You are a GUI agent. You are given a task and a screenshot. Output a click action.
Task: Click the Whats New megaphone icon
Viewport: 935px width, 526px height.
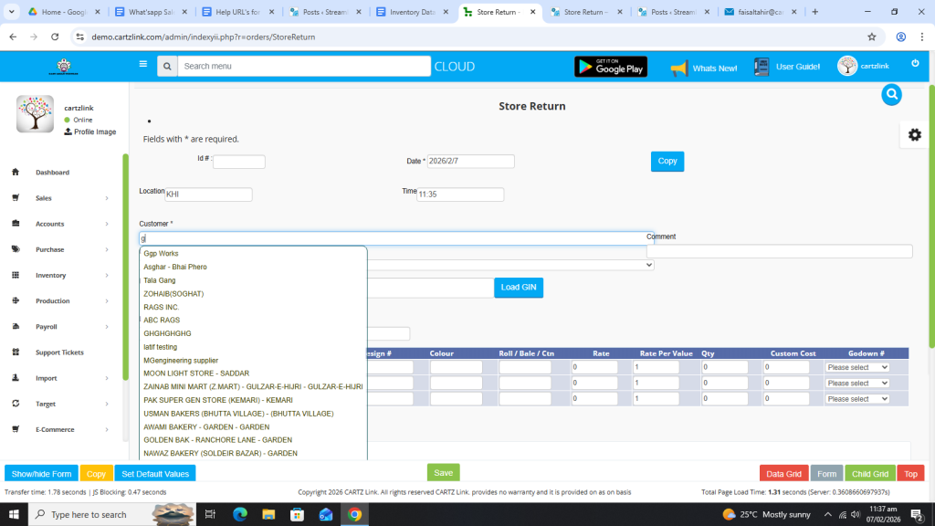tap(679, 68)
